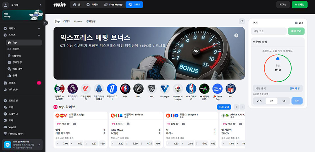Click the green 베팅 보기 button
The image size is (315, 152).
[296, 31]
